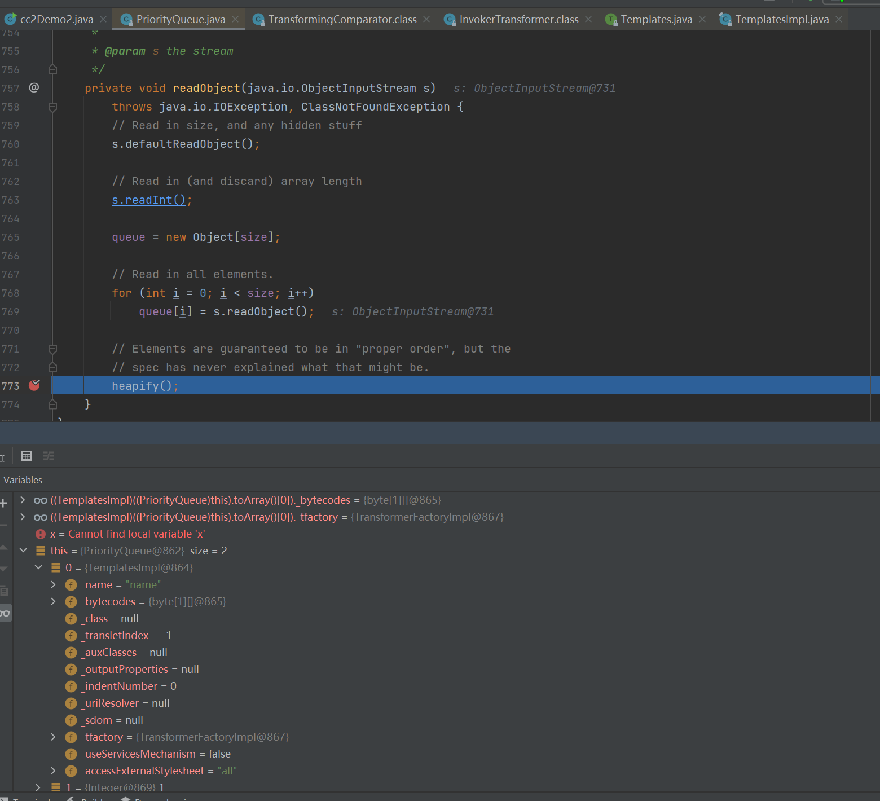This screenshot has height=801, width=880.
Task: Click glasses icon of _bytecodes watch
Action: pyautogui.click(x=41, y=500)
